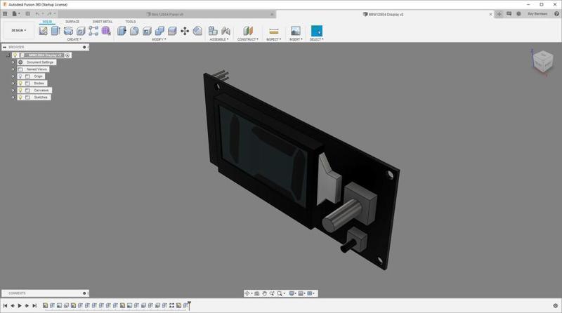The image size is (562, 313).
Task: Open the Job Status clock icon
Action: (518, 14)
